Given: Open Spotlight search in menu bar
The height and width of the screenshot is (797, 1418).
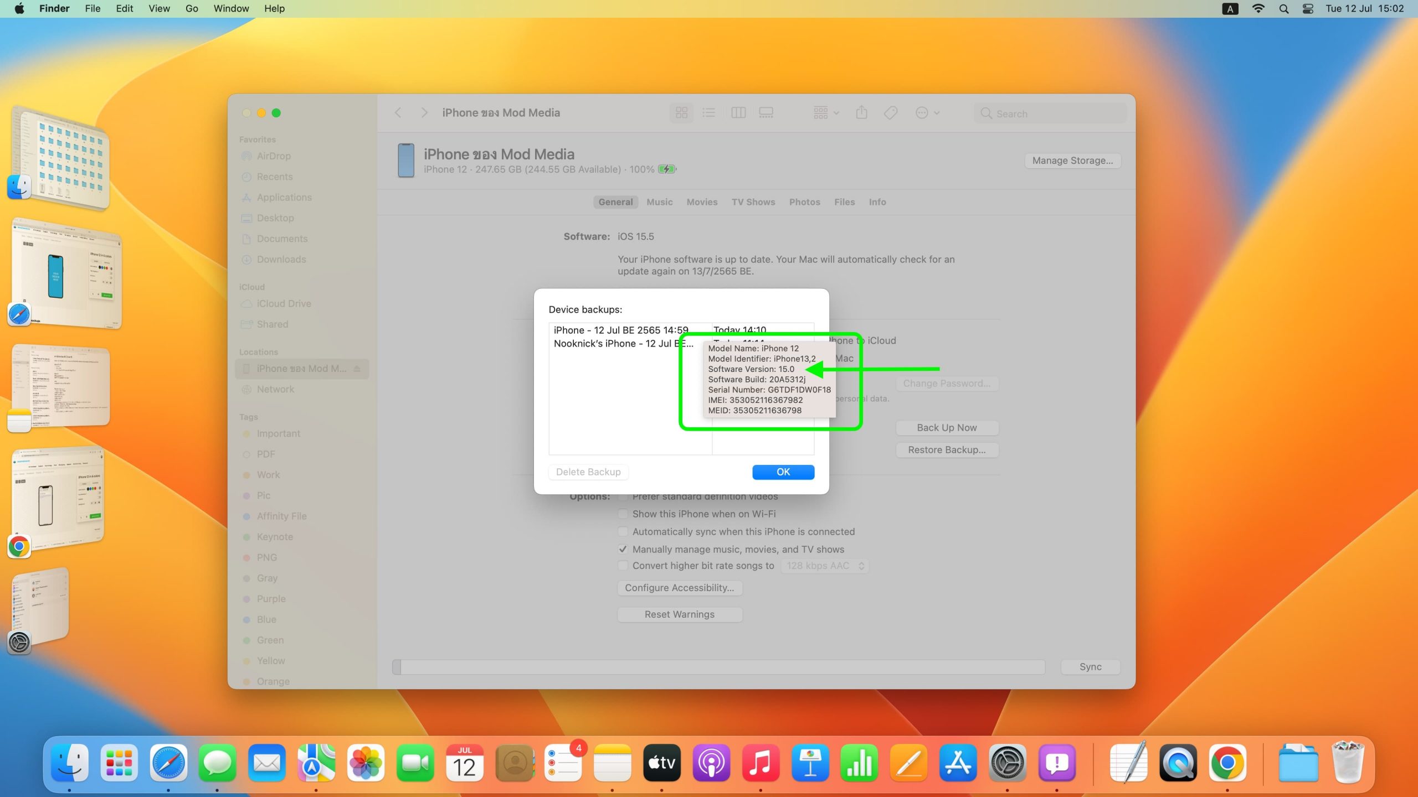Looking at the screenshot, I should point(1283,9).
